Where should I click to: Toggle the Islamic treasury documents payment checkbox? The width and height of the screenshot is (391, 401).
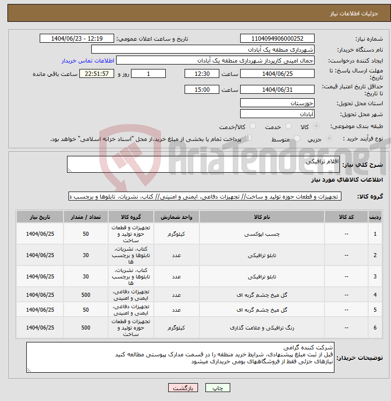pos(248,138)
